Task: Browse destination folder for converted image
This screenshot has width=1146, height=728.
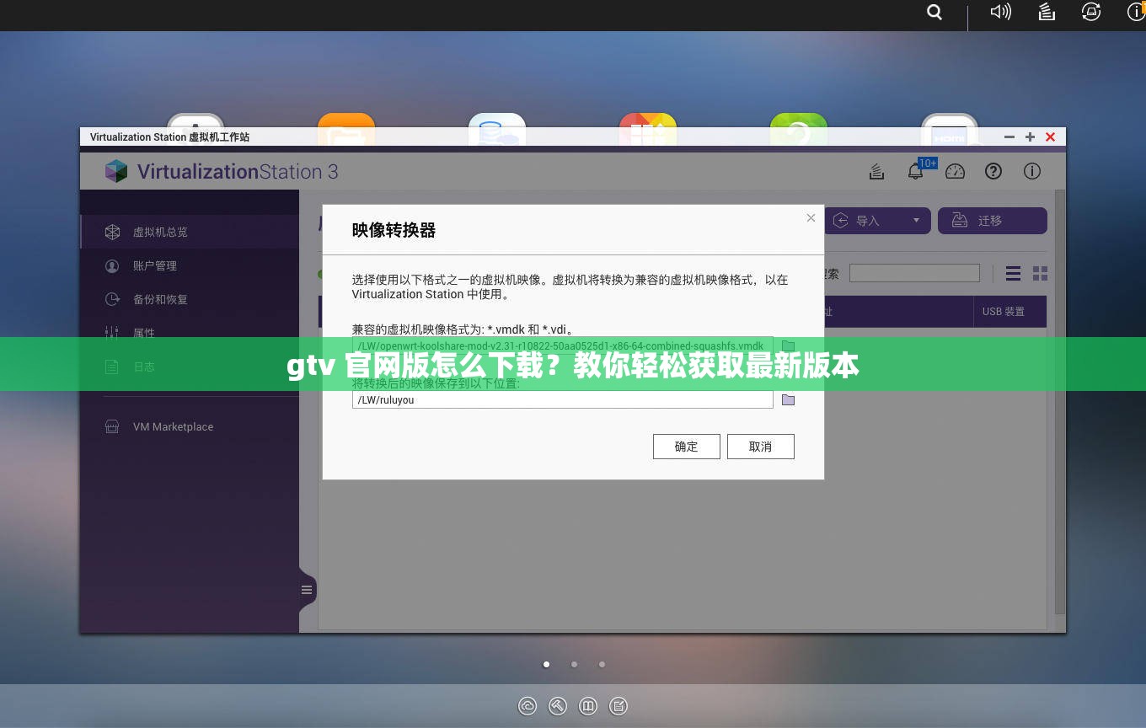Action: coord(788,399)
